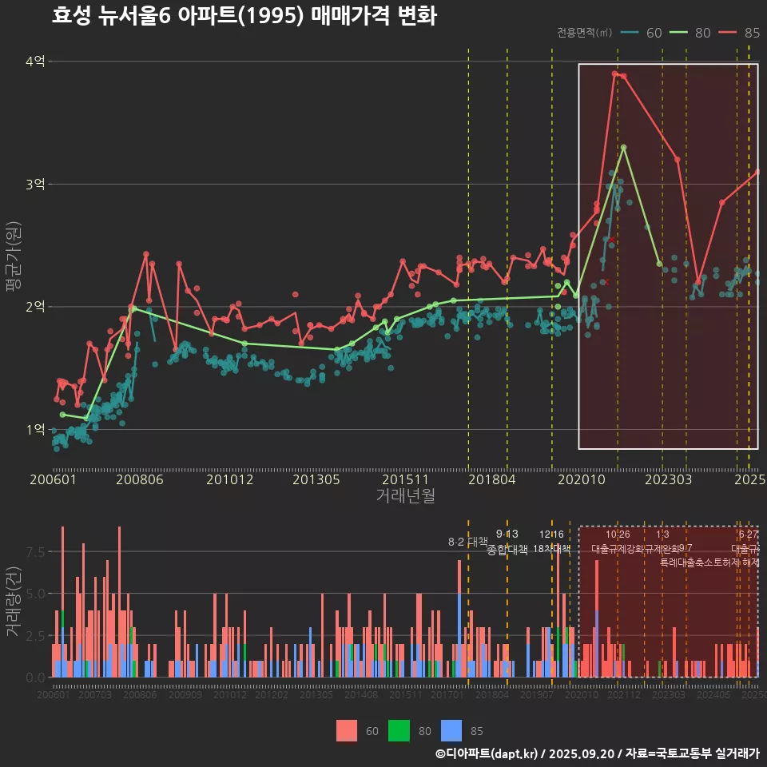767x767 pixels.
Task: Click the 1억 label on the price axis
Action: pos(35,429)
